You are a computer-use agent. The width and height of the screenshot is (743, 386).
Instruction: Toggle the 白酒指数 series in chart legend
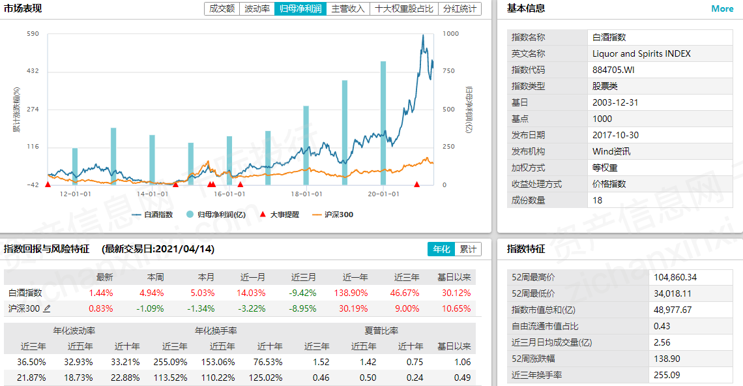[x=152, y=215]
